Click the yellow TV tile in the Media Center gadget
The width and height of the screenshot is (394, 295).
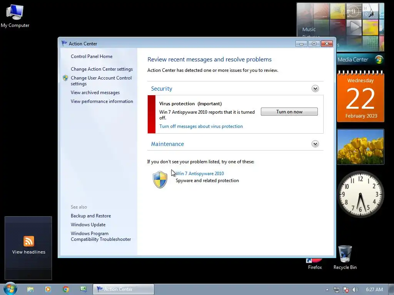(x=338, y=11)
